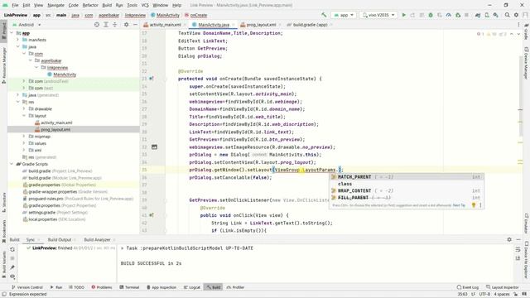Open the Layout Inspector button
Screen dimensions: 530x298
click(503, 287)
